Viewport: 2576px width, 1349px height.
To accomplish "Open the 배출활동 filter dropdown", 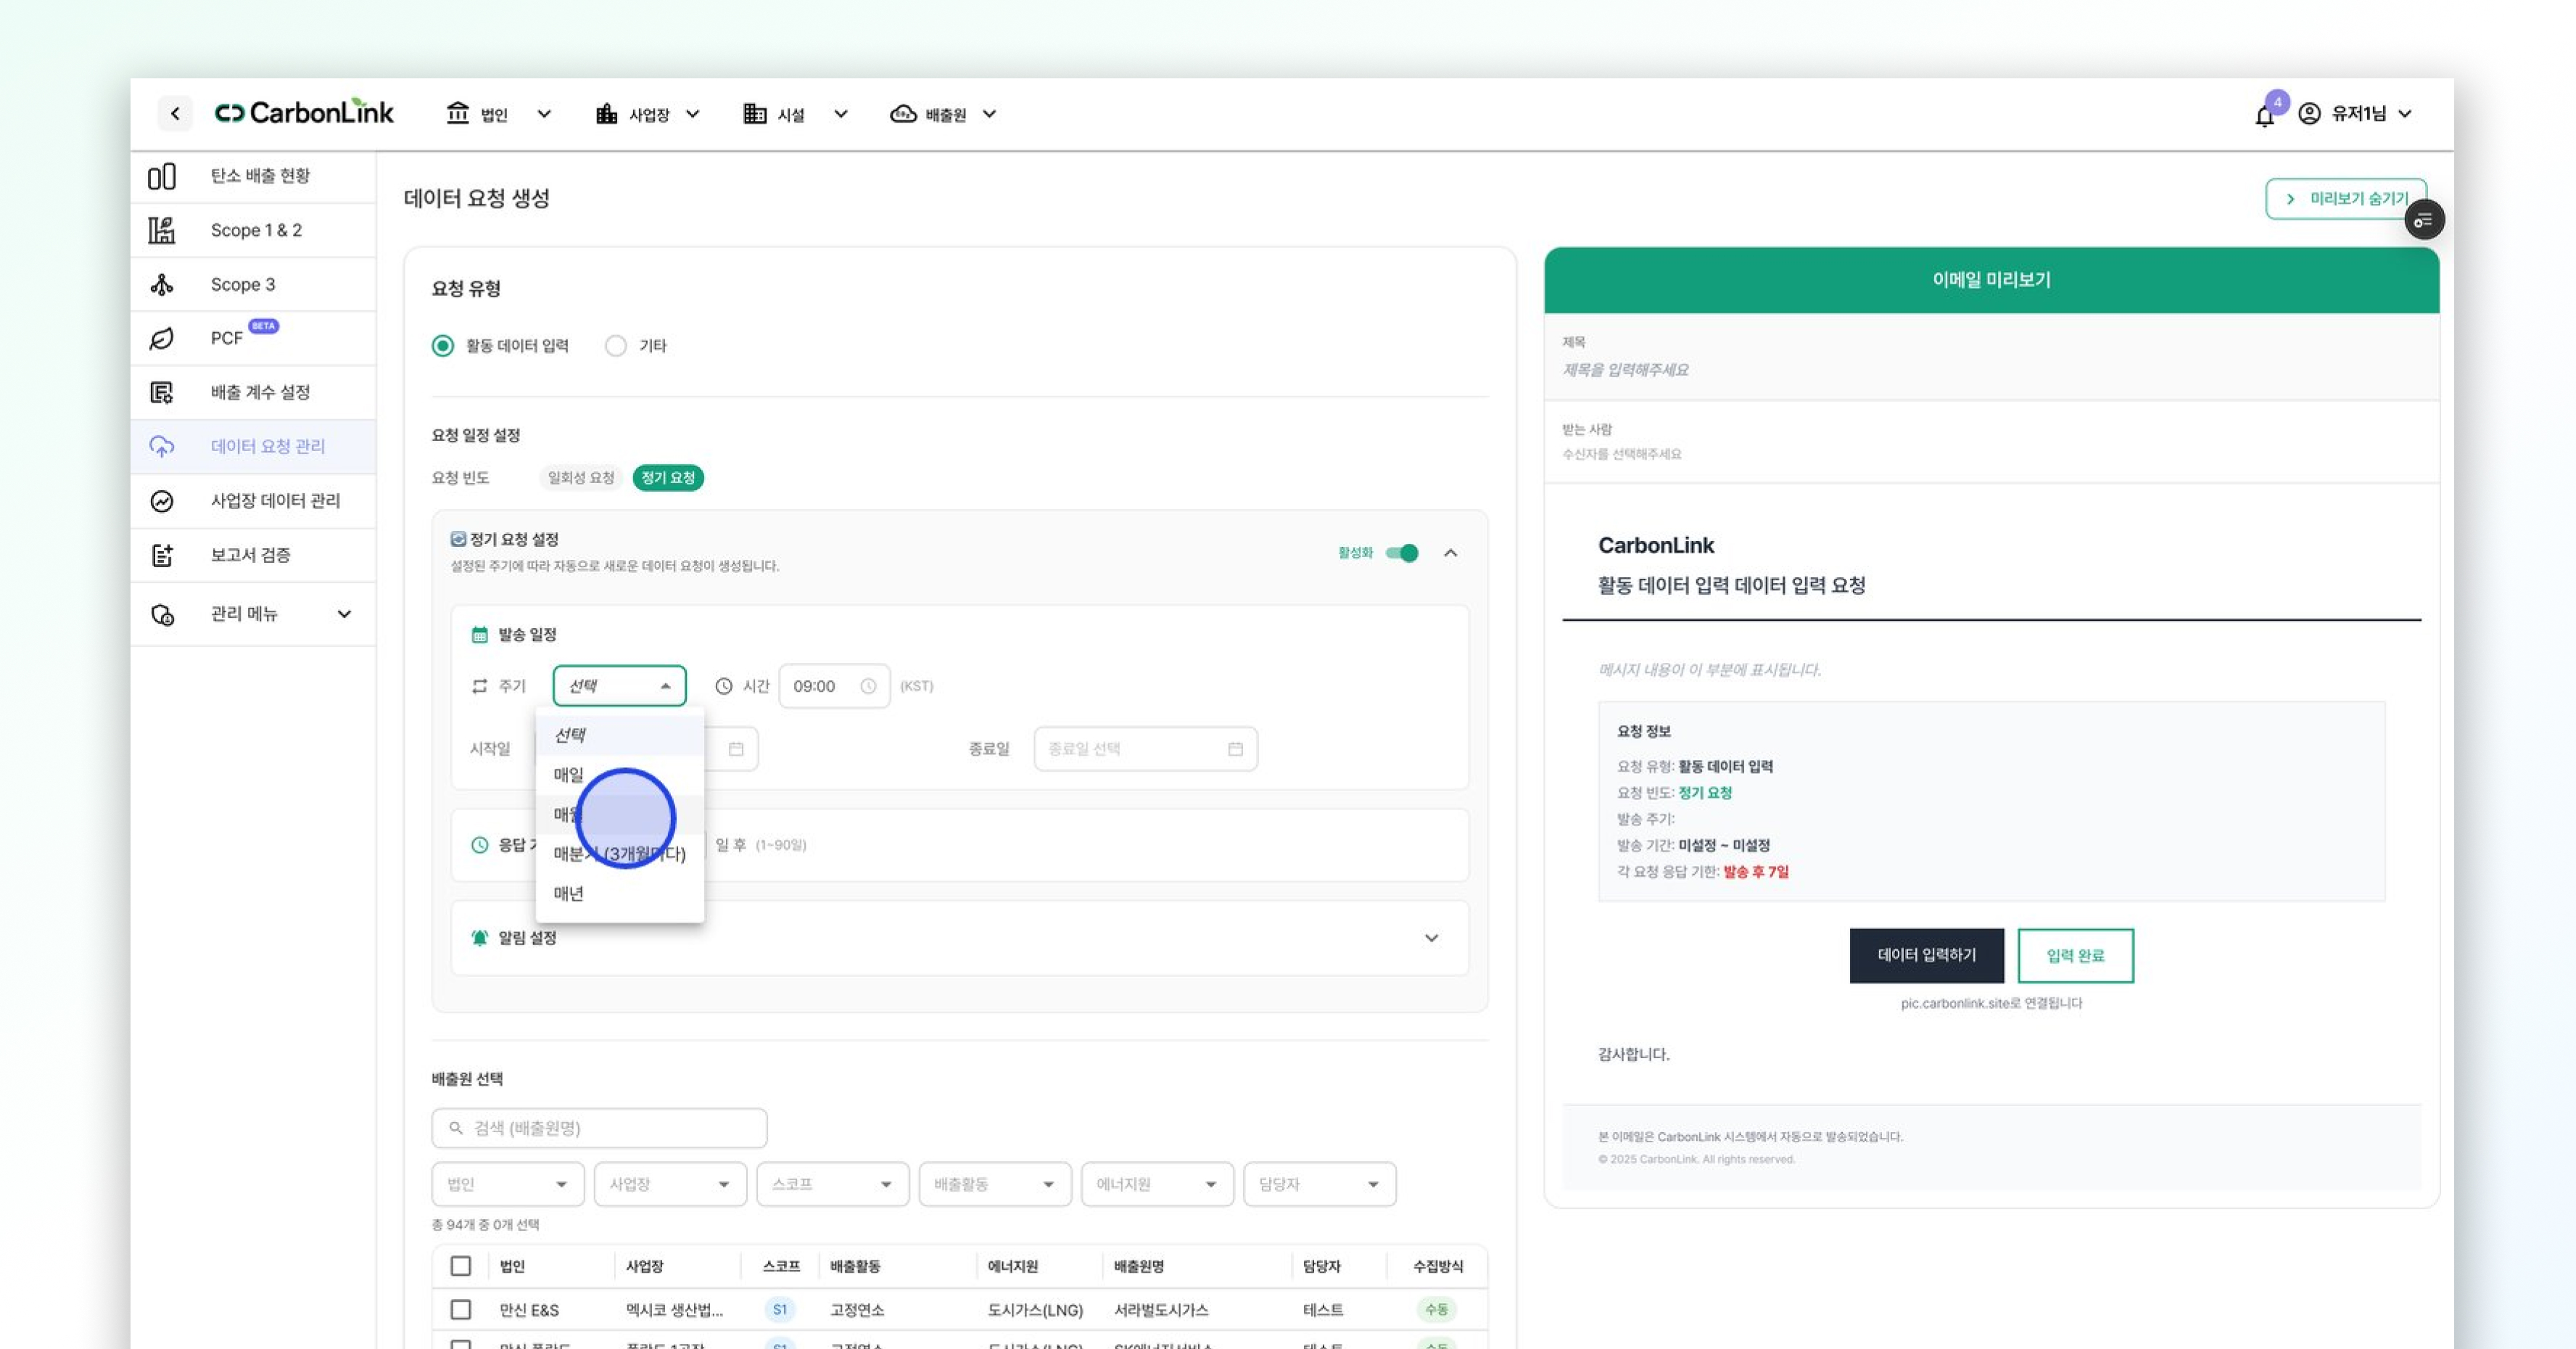I will (x=995, y=1184).
